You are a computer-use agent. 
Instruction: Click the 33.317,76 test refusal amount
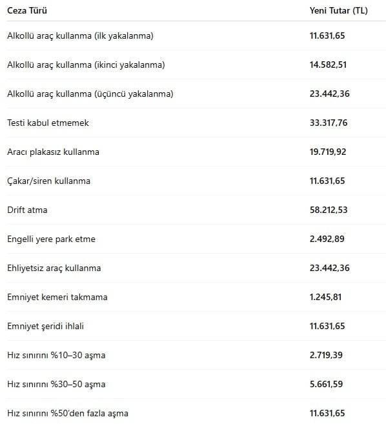329,123
